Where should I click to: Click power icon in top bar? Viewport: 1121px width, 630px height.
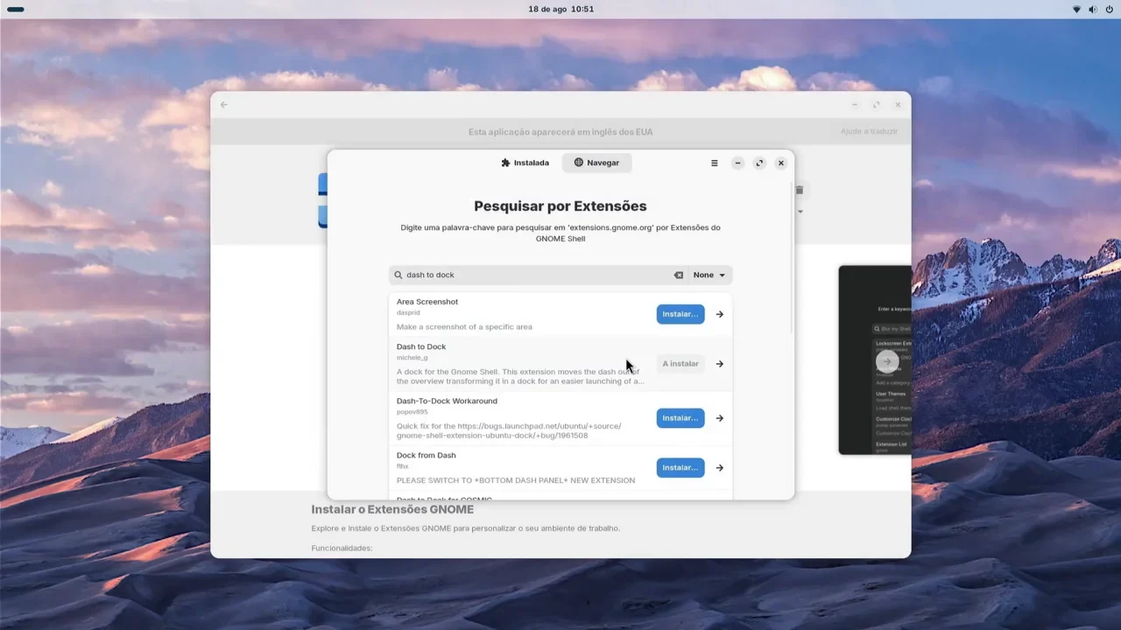pyautogui.click(x=1110, y=10)
